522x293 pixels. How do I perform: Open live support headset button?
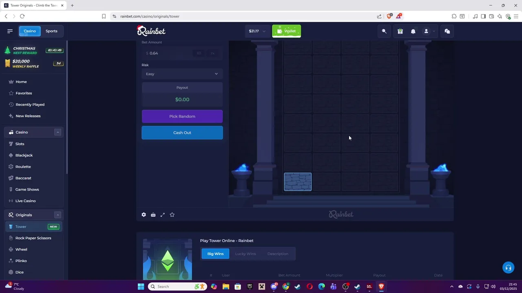pyautogui.click(x=508, y=267)
